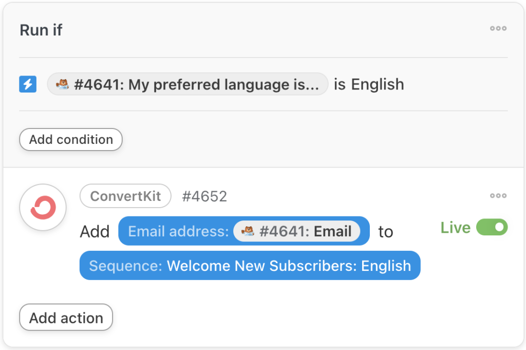Click the is English condition value
This screenshot has width=526, height=350.
pyautogui.click(x=368, y=84)
